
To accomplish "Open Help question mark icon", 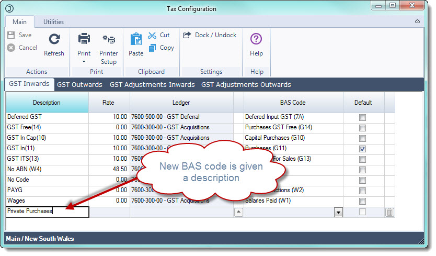I will [256, 39].
